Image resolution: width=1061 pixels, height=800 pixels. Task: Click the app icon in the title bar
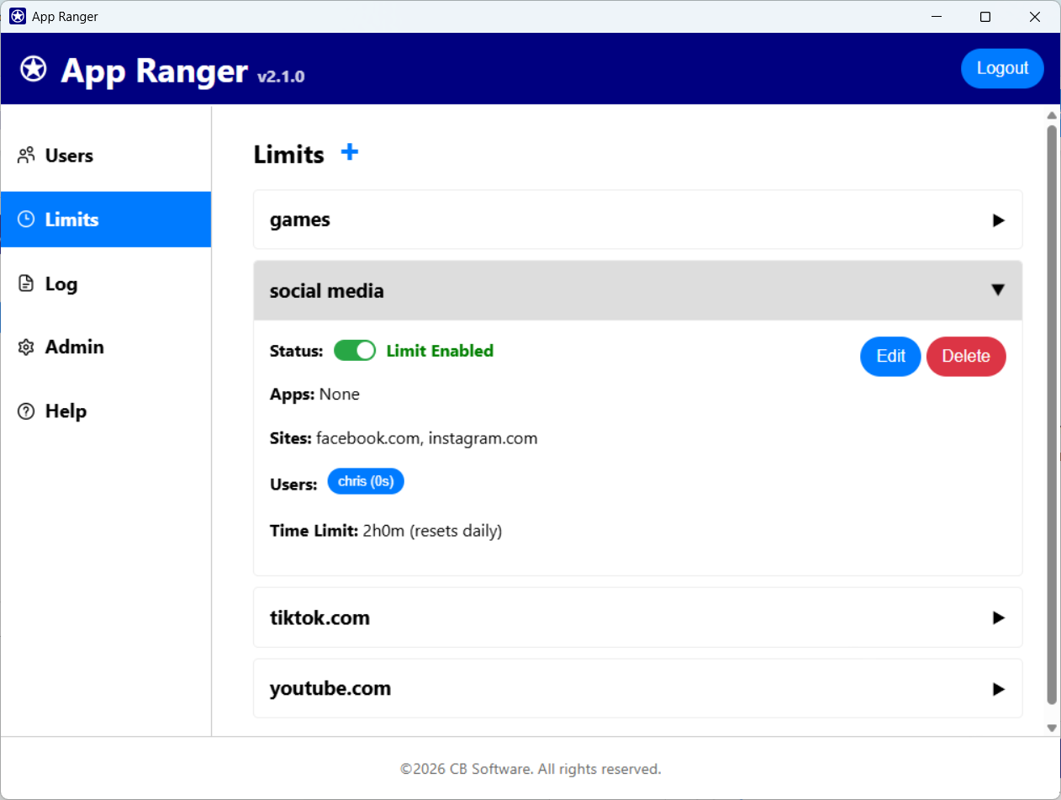tap(16, 15)
